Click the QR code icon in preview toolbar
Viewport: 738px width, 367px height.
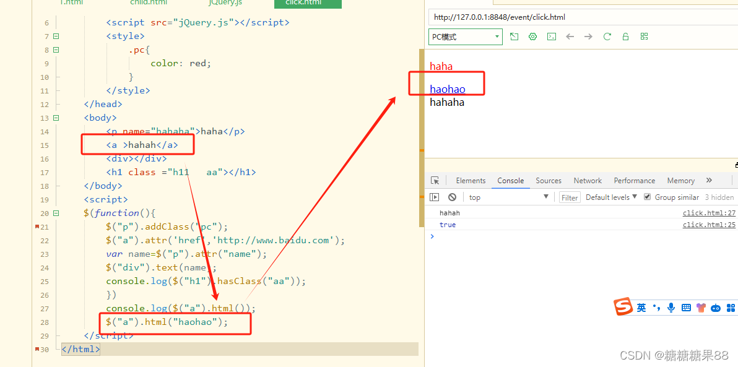click(x=644, y=37)
